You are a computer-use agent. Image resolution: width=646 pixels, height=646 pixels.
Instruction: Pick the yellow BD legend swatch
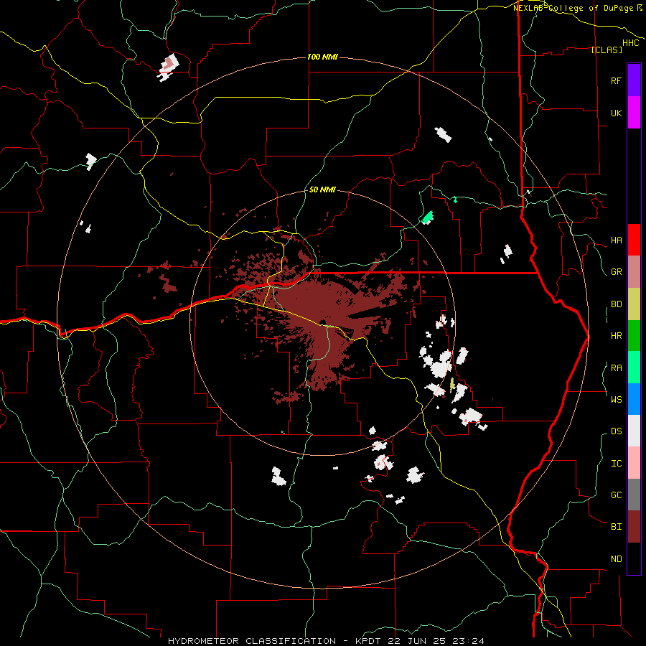coord(634,304)
